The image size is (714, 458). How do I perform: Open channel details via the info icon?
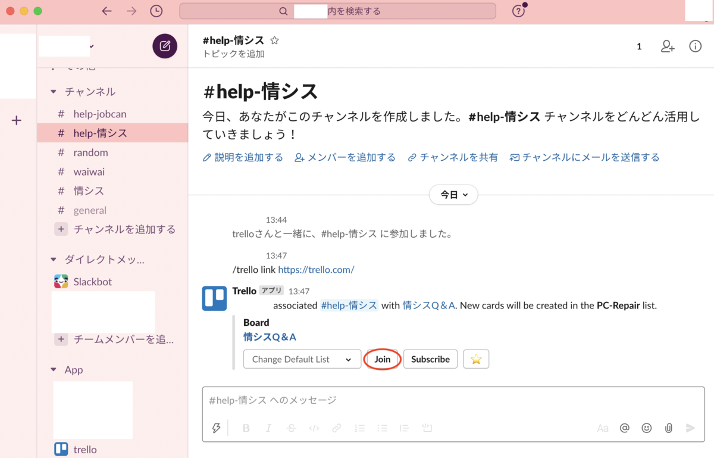click(x=695, y=46)
